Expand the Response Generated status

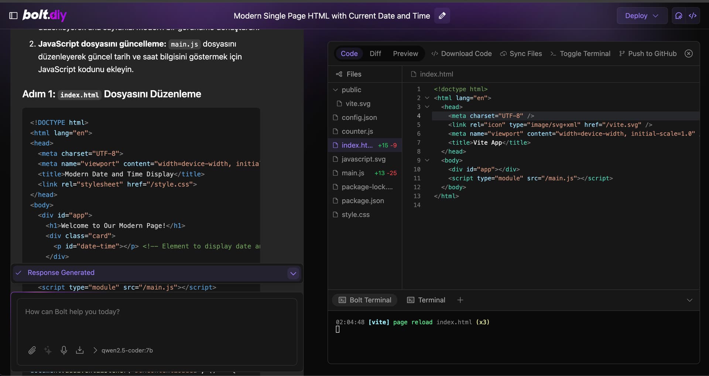tap(293, 273)
